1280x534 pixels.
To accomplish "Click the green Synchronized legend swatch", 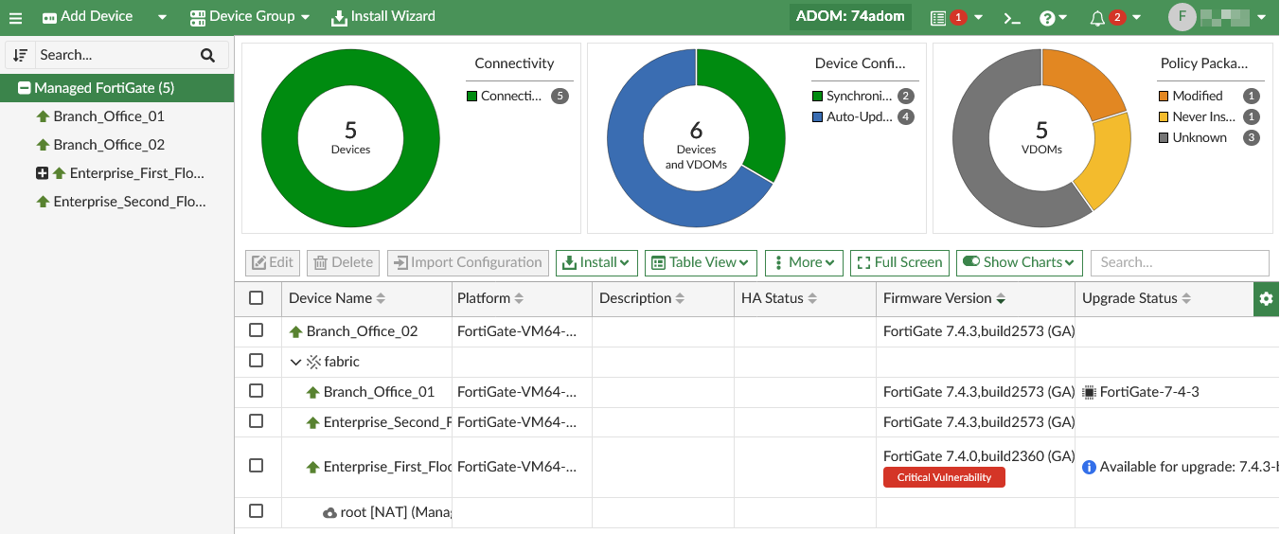I will (818, 97).
